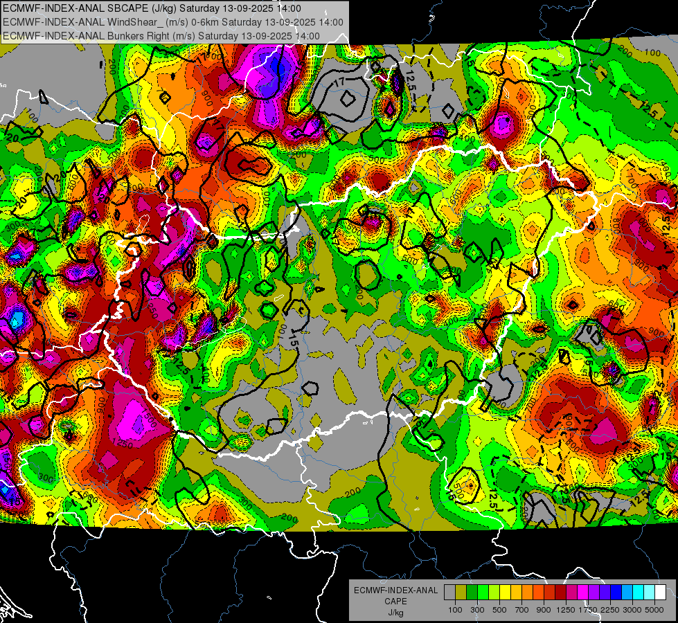Click the white swatch in the CAPE legend

pyautogui.click(x=660, y=592)
